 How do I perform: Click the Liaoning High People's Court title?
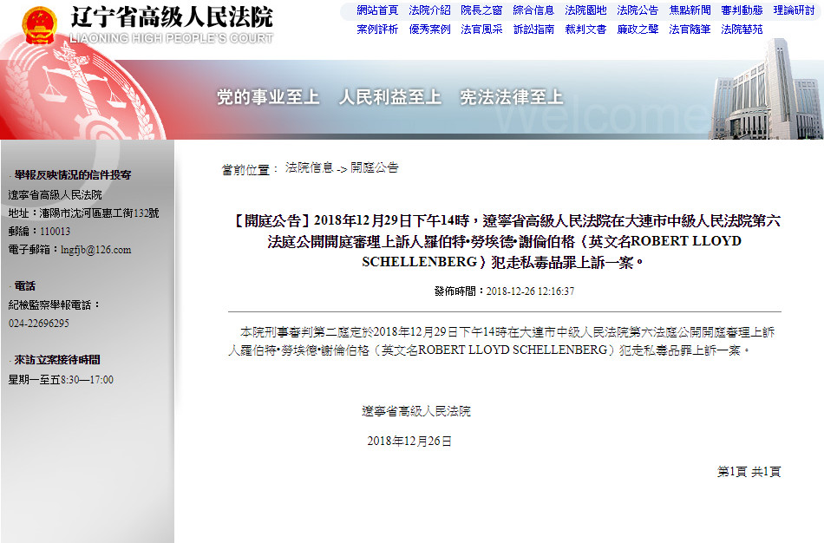pos(170,17)
